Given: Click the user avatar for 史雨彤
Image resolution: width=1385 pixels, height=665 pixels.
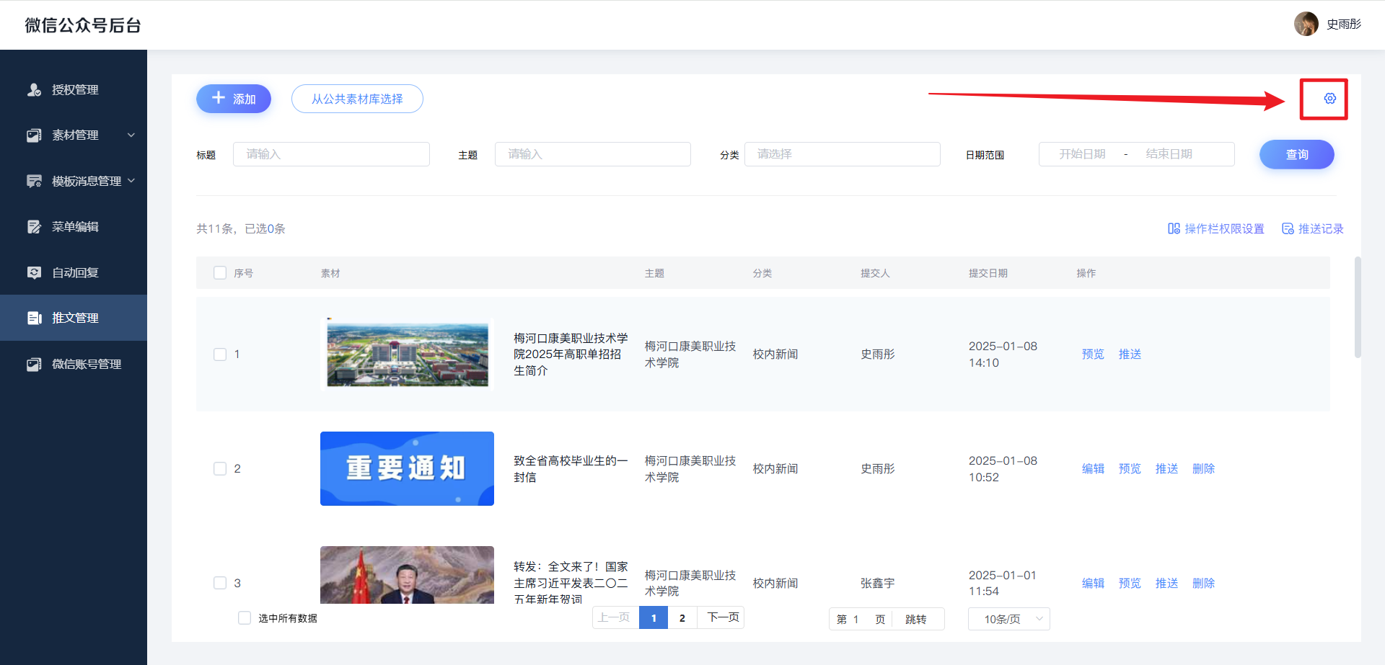Looking at the screenshot, I should click(1306, 24).
